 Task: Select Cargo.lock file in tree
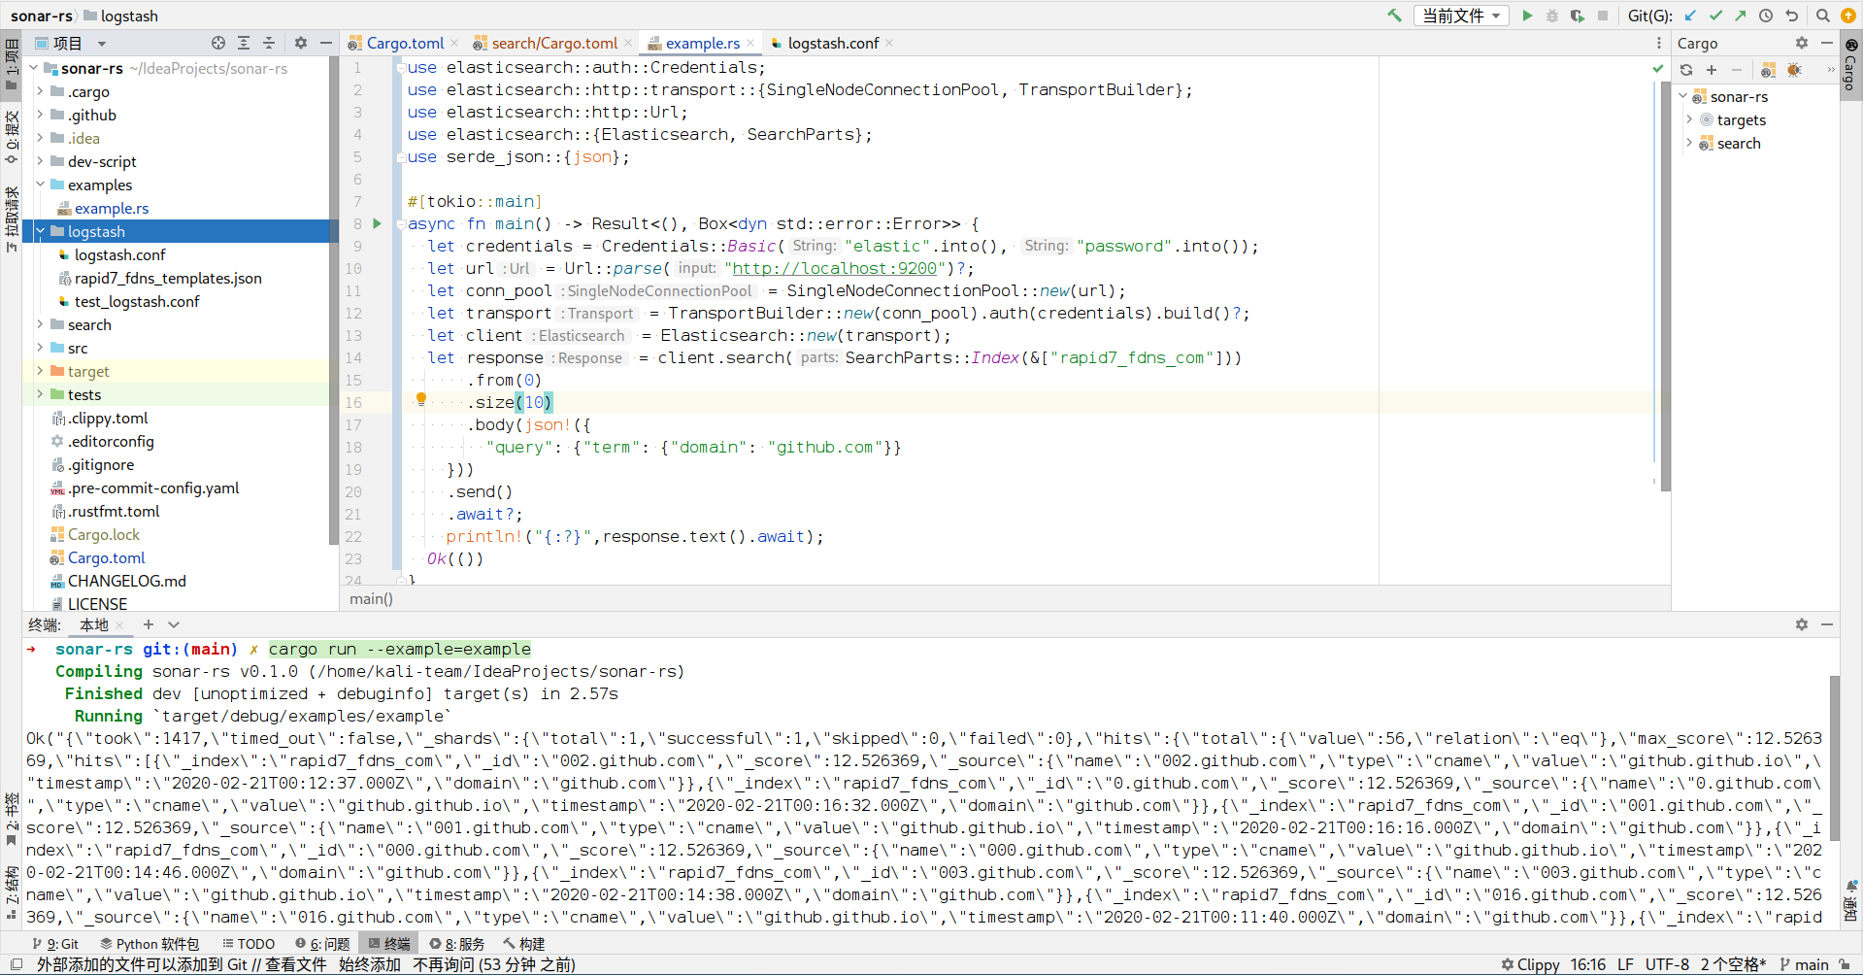click(x=104, y=534)
